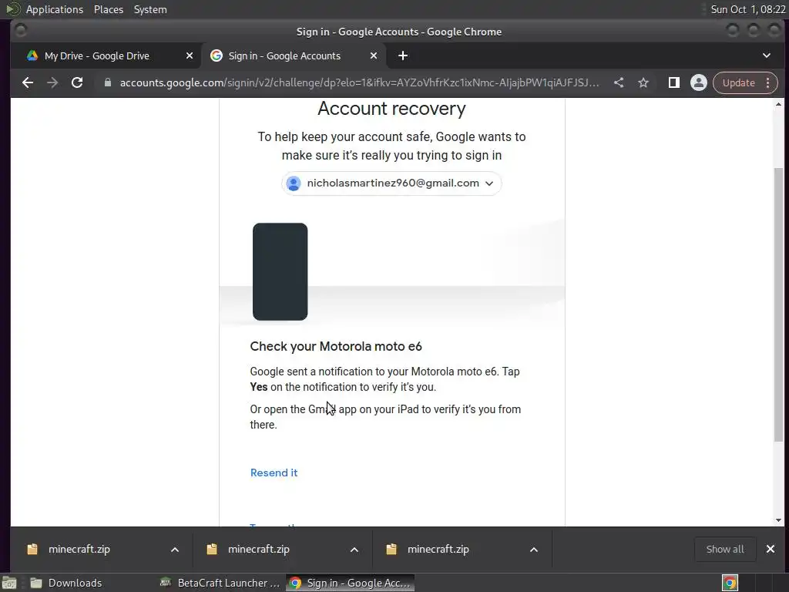Go back with the browser back arrow

coord(28,82)
